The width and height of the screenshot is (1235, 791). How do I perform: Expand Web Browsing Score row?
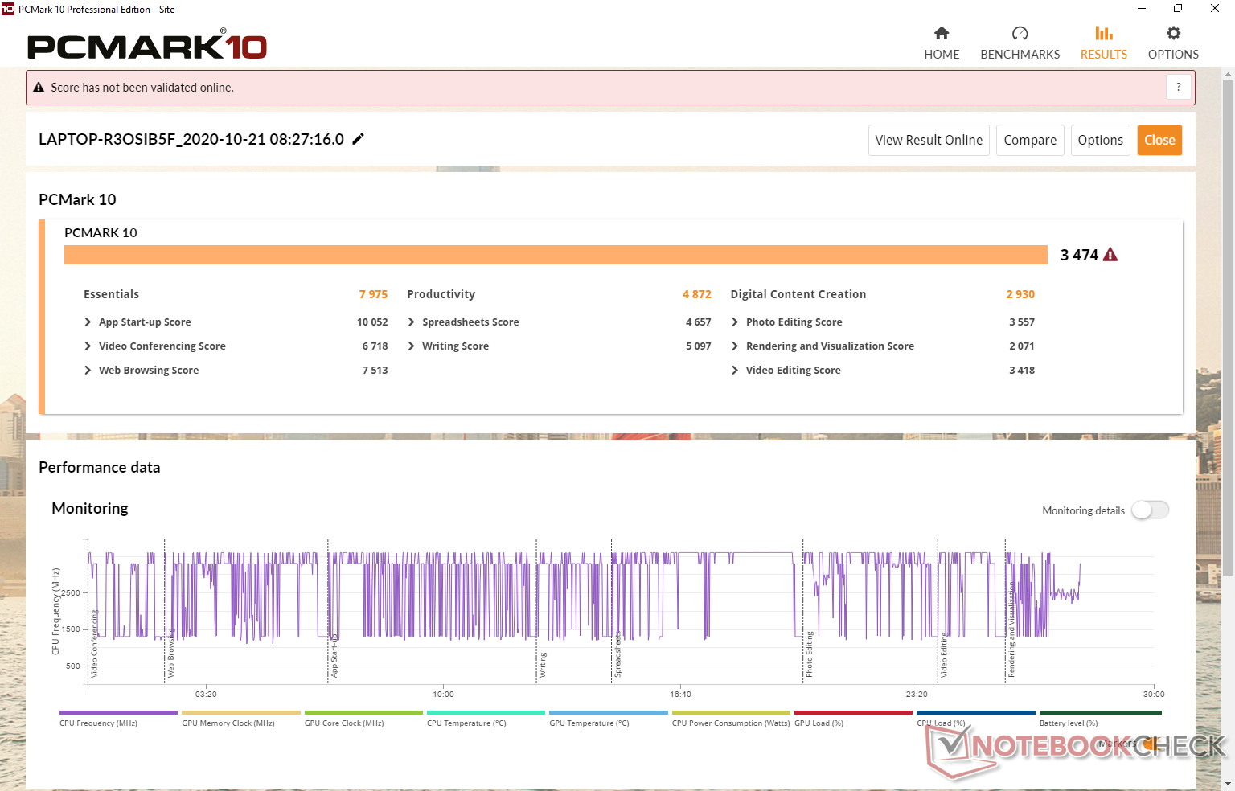click(x=88, y=371)
